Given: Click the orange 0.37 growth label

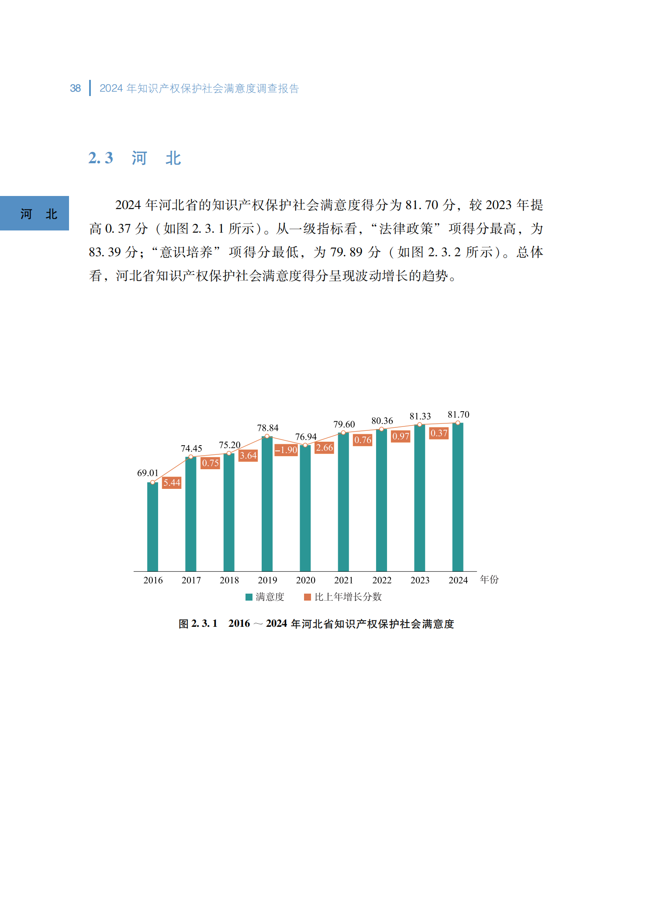Looking at the screenshot, I should [439, 433].
